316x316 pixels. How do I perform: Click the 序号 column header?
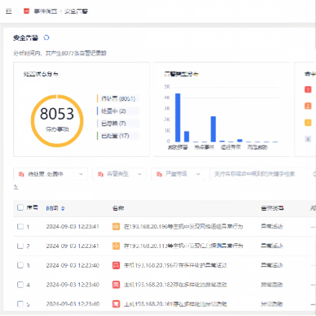point(32,208)
